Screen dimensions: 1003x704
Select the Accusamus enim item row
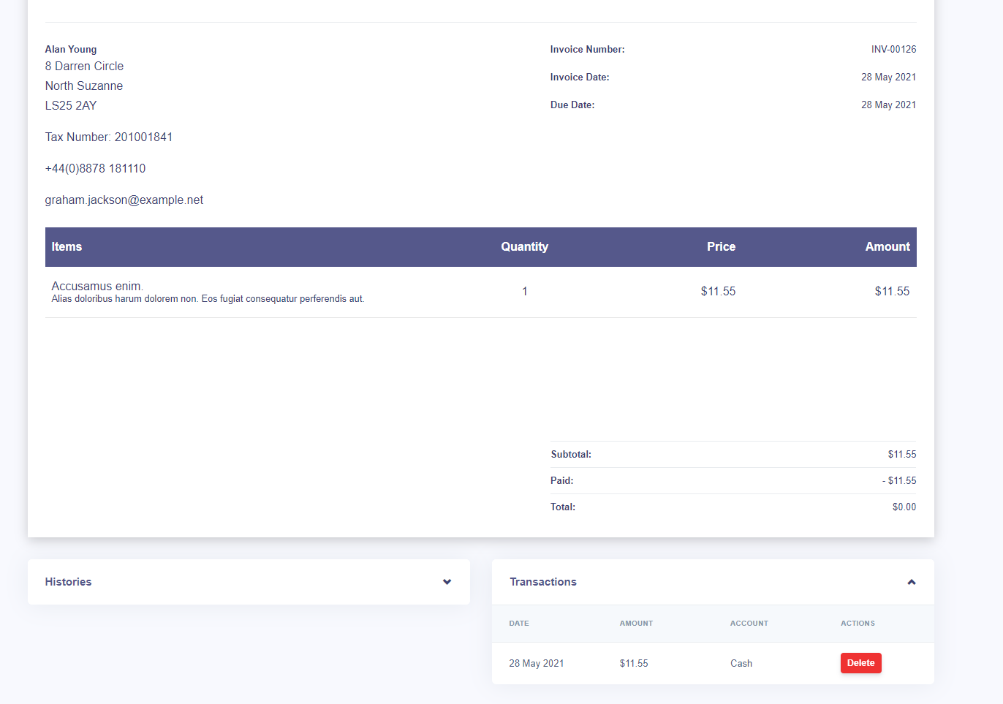click(207, 291)
